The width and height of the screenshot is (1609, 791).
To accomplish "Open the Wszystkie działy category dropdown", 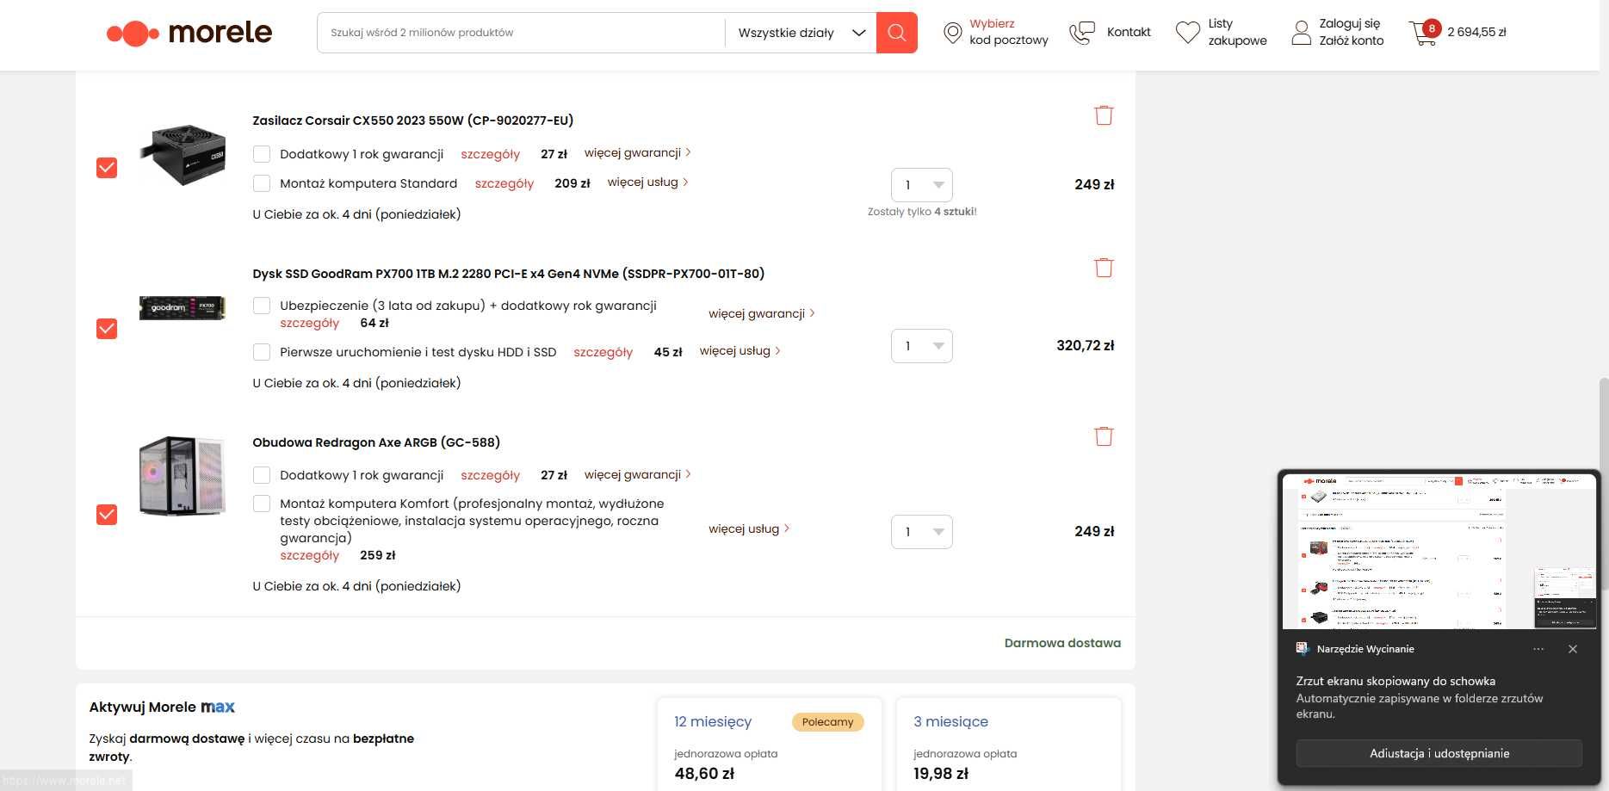I will coord(801,33).
